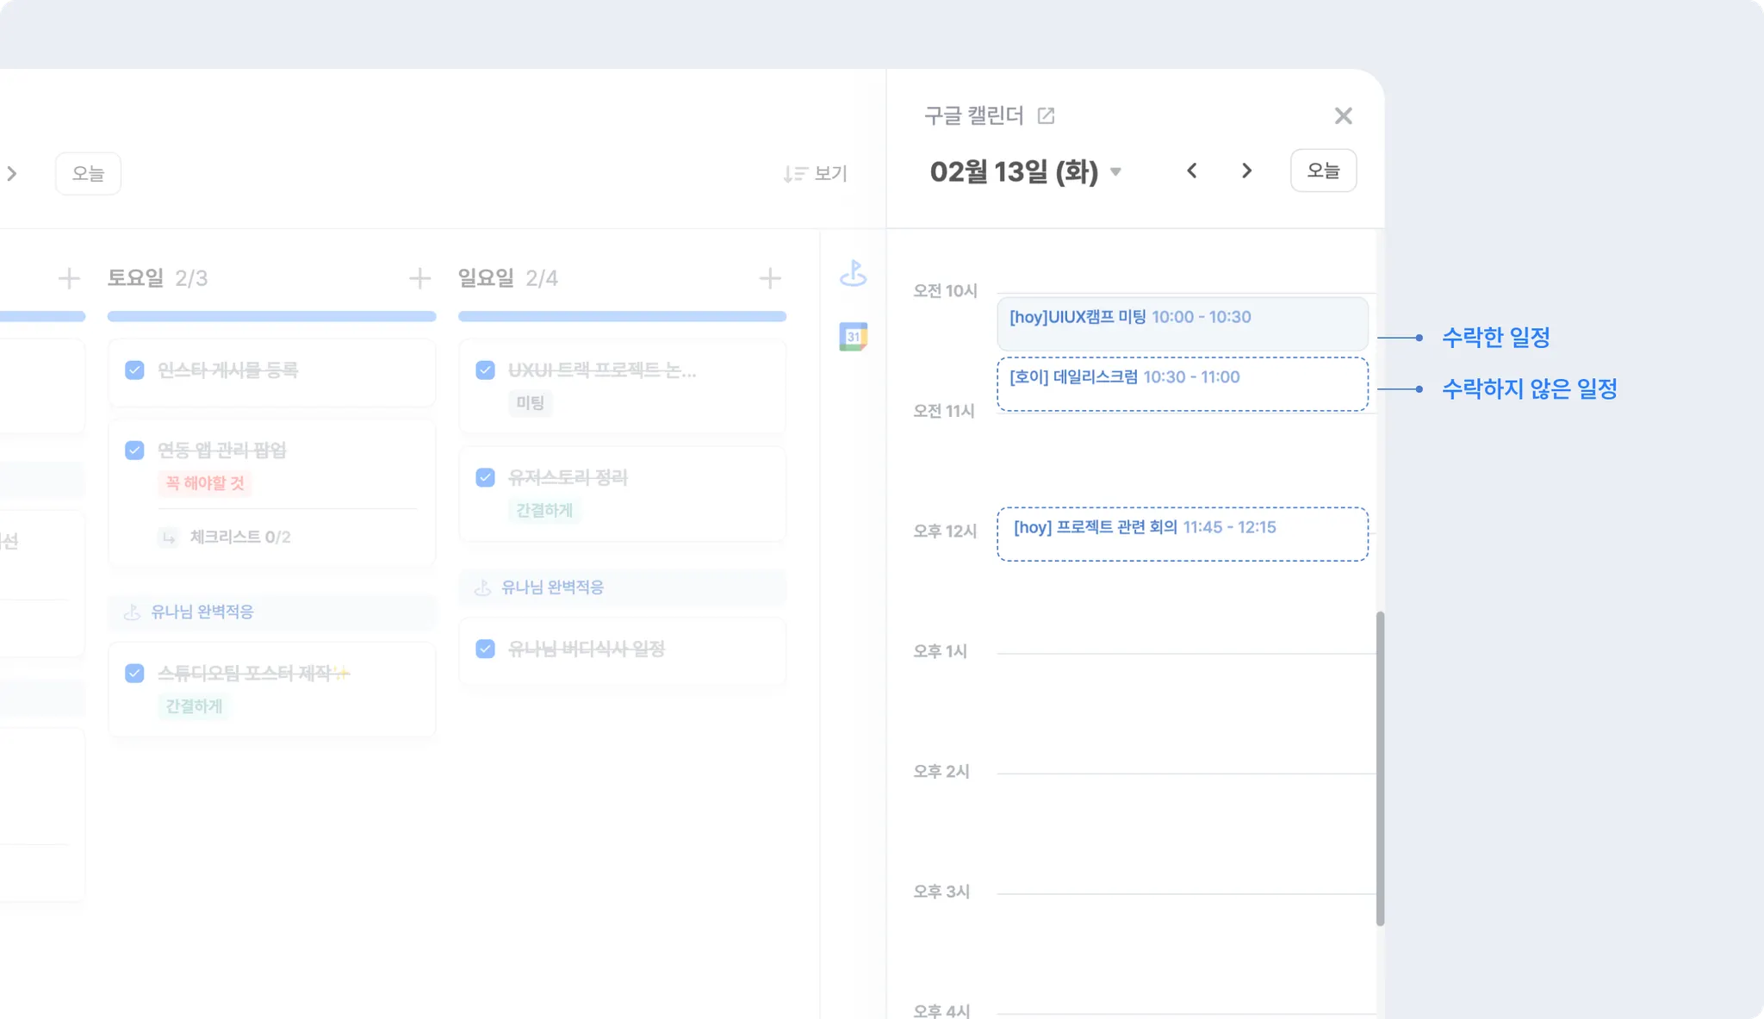This screenshot has width=1764, height=1019.
Task: Go to next day in calendar
Action: click(x=1246, y=171)
